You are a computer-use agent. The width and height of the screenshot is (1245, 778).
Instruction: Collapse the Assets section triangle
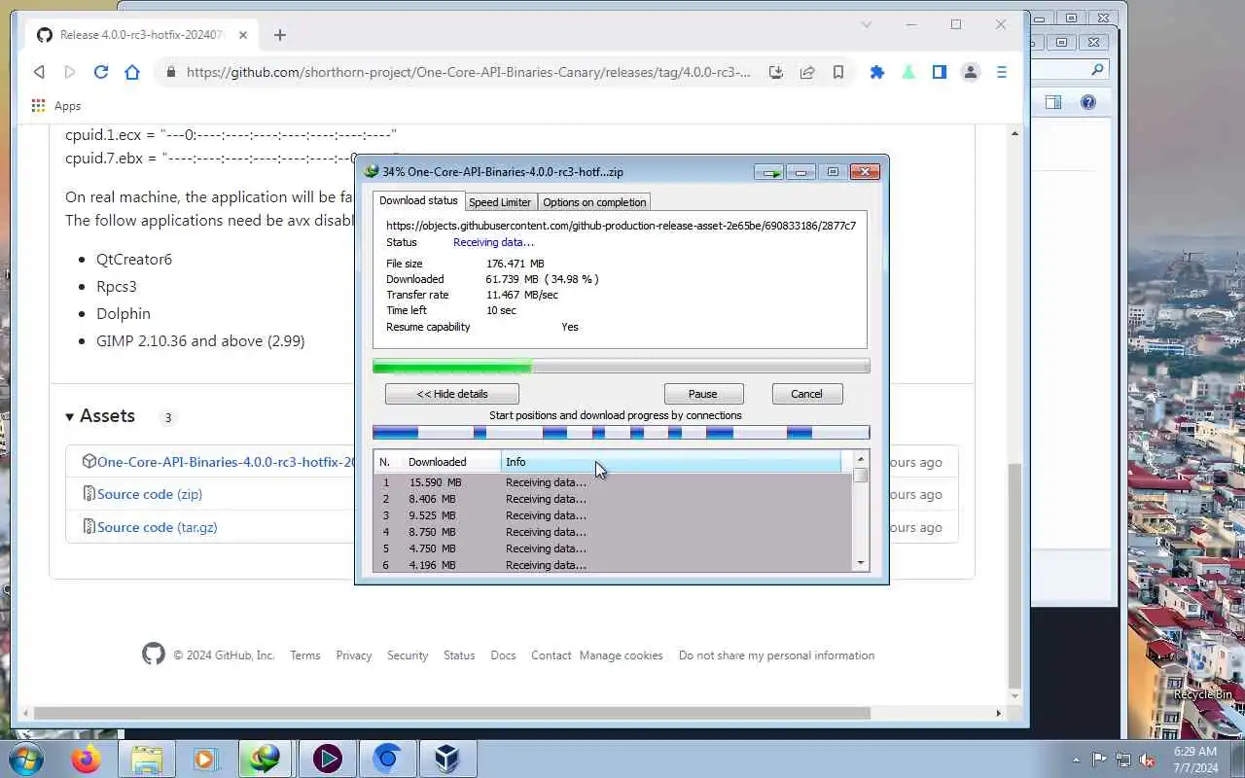click(70, 417)
